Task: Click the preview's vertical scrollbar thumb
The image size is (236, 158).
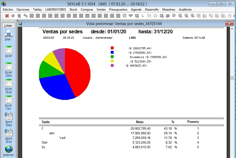Action: tap(232, 78)
